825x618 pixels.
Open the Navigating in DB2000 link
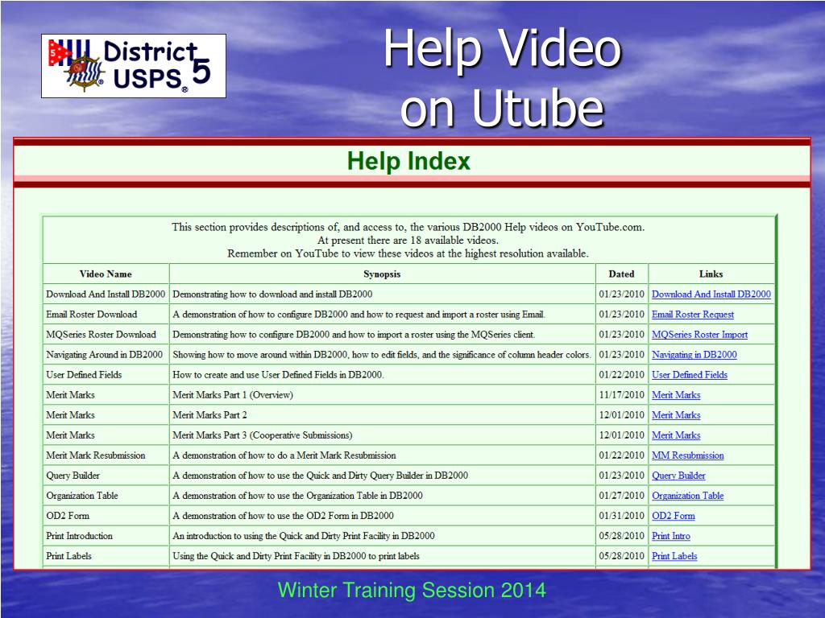pyautogui.click(x=694, y=355)
